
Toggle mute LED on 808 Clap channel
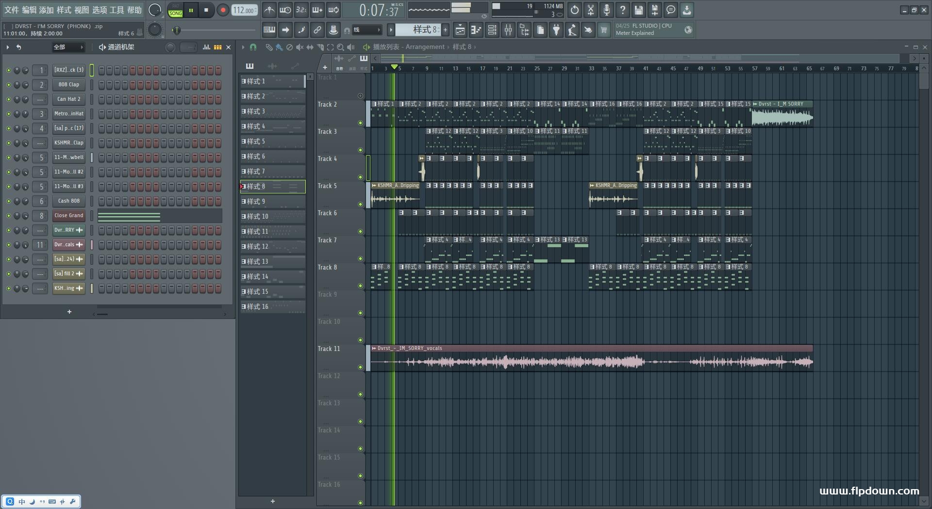8,85
